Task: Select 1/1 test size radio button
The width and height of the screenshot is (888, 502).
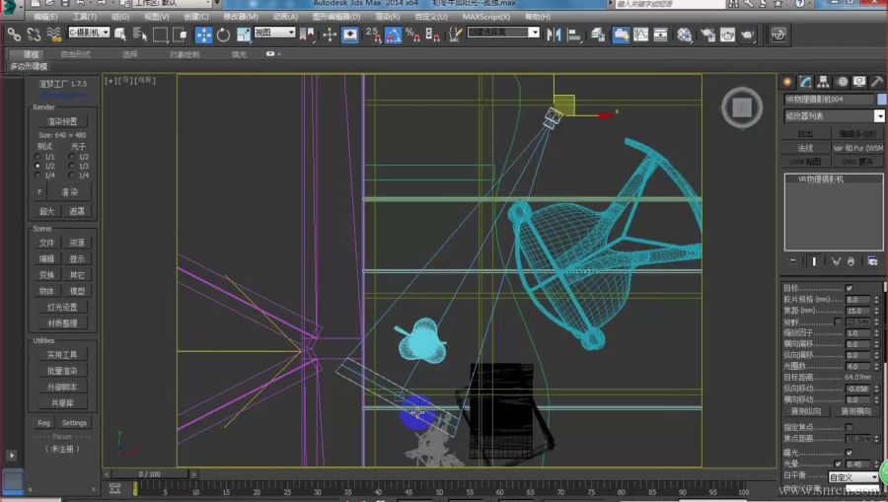Action: 38,157
